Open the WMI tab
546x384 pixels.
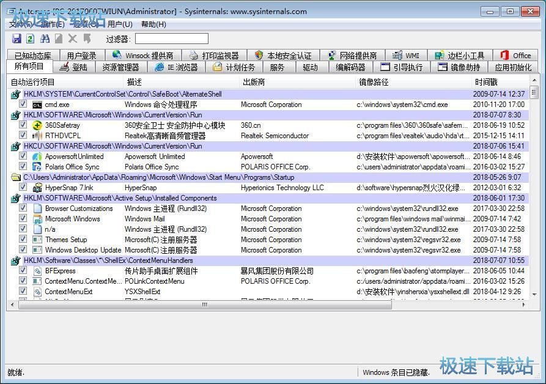click(x=406, y=56)
